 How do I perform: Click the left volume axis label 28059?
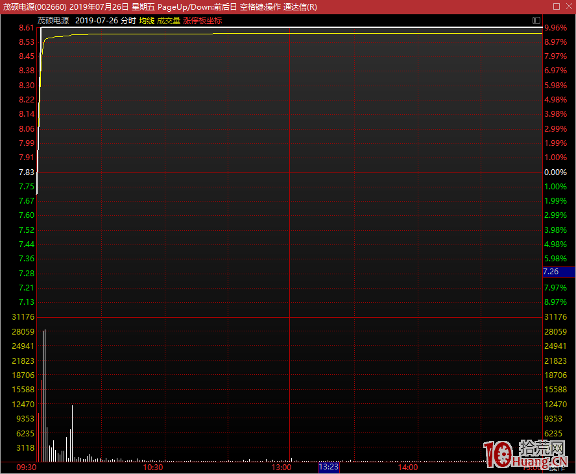click(x=23, y=332)
